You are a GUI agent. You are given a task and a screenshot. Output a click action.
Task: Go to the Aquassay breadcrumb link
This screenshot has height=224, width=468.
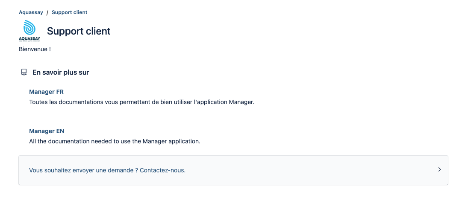(31, 12)
